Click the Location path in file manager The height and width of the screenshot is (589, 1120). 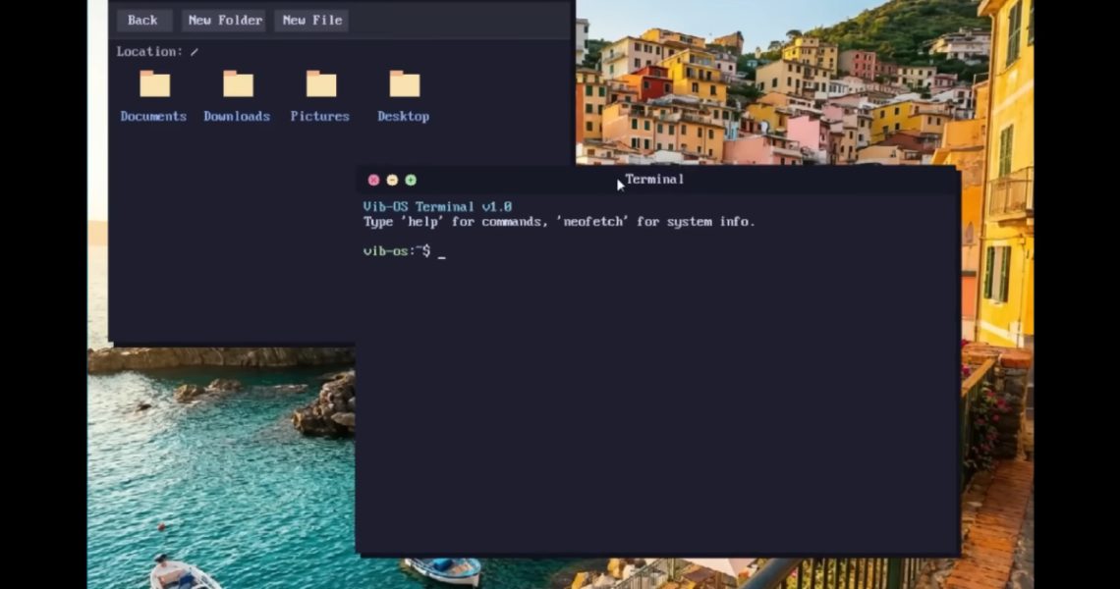point(157,52)
